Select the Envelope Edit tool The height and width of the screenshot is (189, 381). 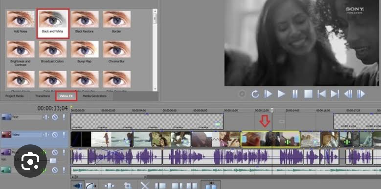[x=91, y=186]
